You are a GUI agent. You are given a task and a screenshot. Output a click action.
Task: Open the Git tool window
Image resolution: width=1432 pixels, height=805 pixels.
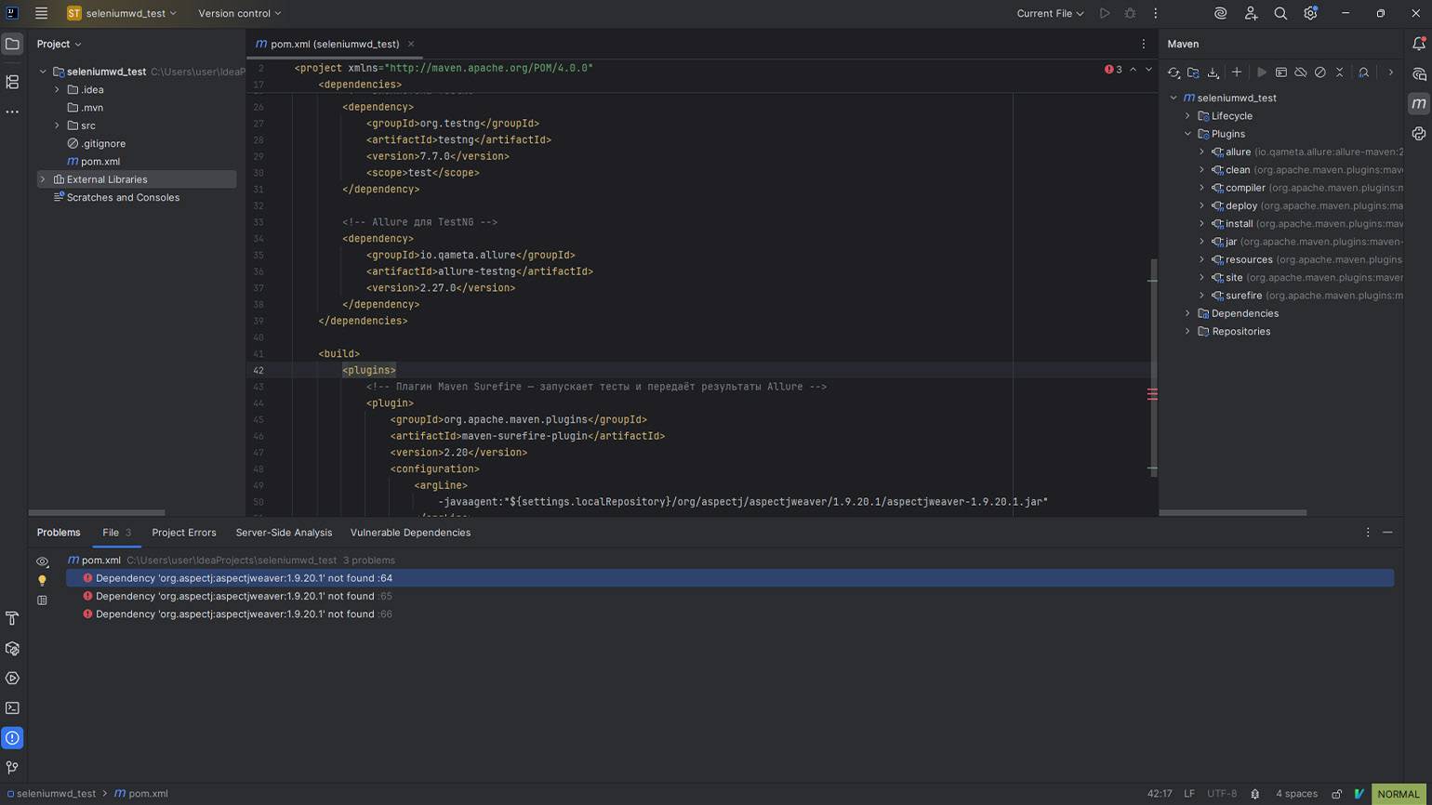(12, 767)
